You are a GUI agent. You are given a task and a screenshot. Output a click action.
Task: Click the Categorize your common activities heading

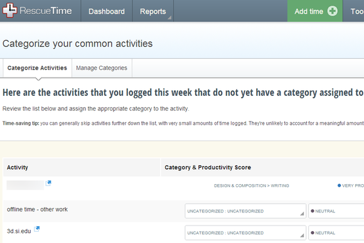coord(78,44)
